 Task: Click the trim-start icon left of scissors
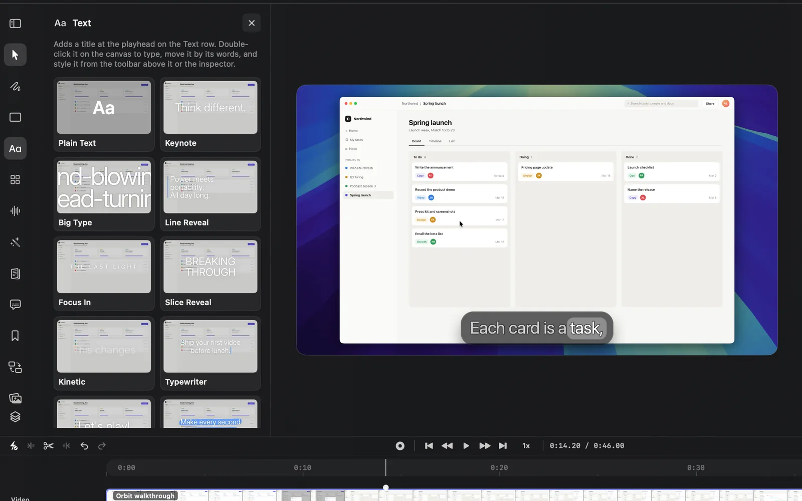pos(31,446)
